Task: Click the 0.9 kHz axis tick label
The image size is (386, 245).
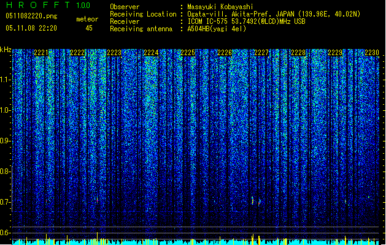Action: point(6,141)
